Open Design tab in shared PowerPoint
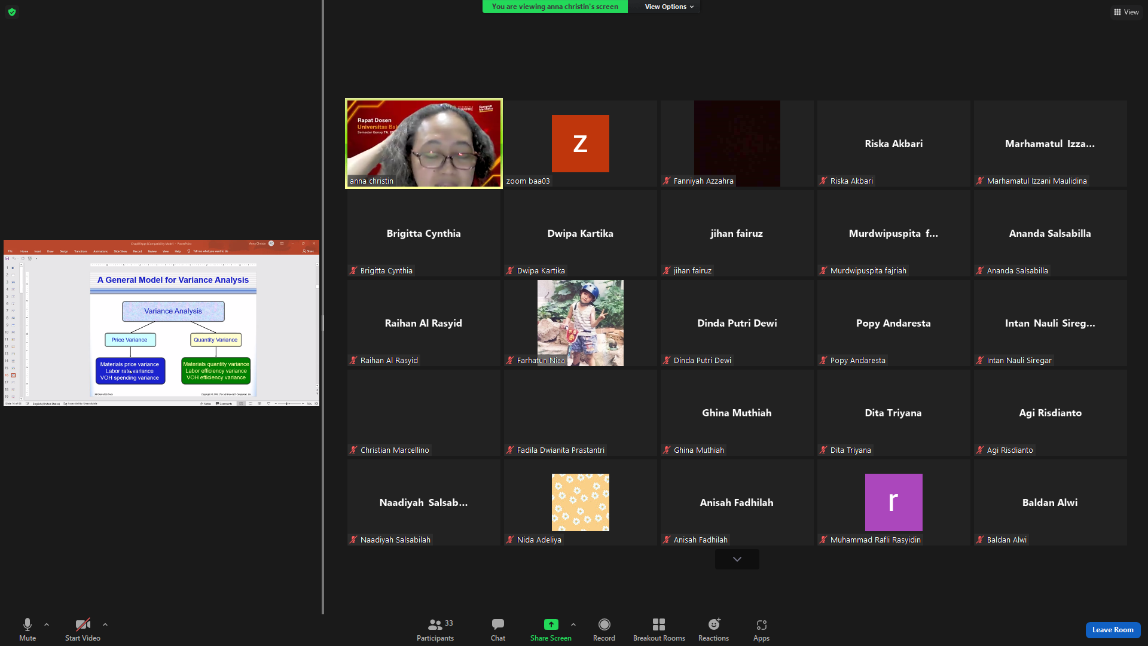Image resolution: width=1148 pixels, height=646 pixels. point(64,251)
